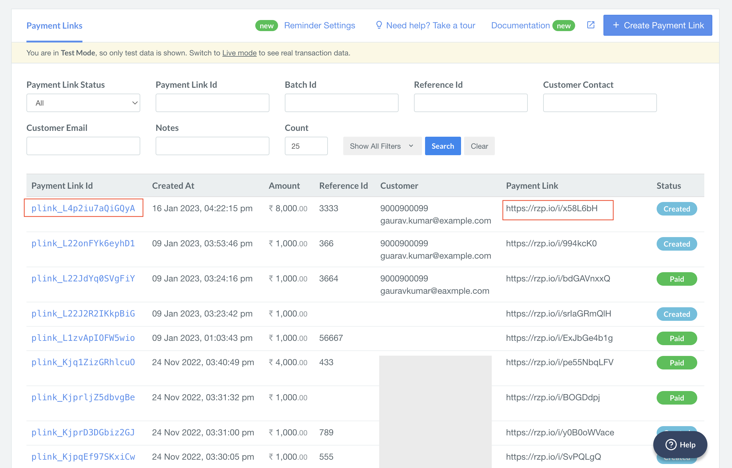The image size is (732, 468).
Task: Click the lightbulb icon next to Take a tour
Action: point(379,25)
